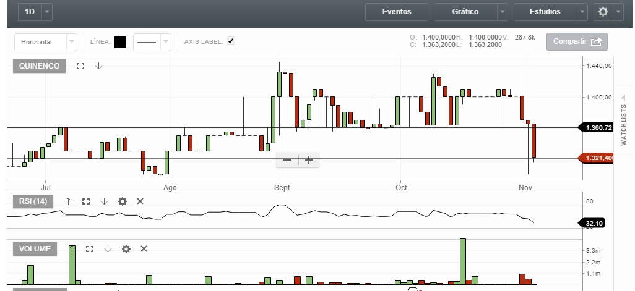The image size is (635, 291).
Task: Open the line style dropdown
Action: coord(152,42)
